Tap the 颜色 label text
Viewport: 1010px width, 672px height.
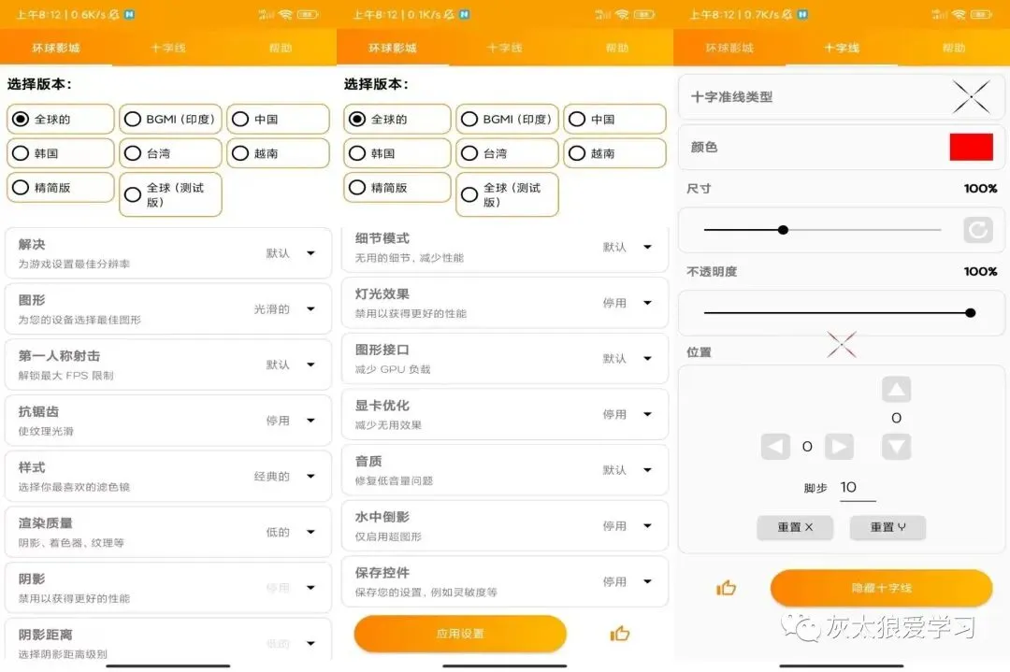click(x=703, y=148)
